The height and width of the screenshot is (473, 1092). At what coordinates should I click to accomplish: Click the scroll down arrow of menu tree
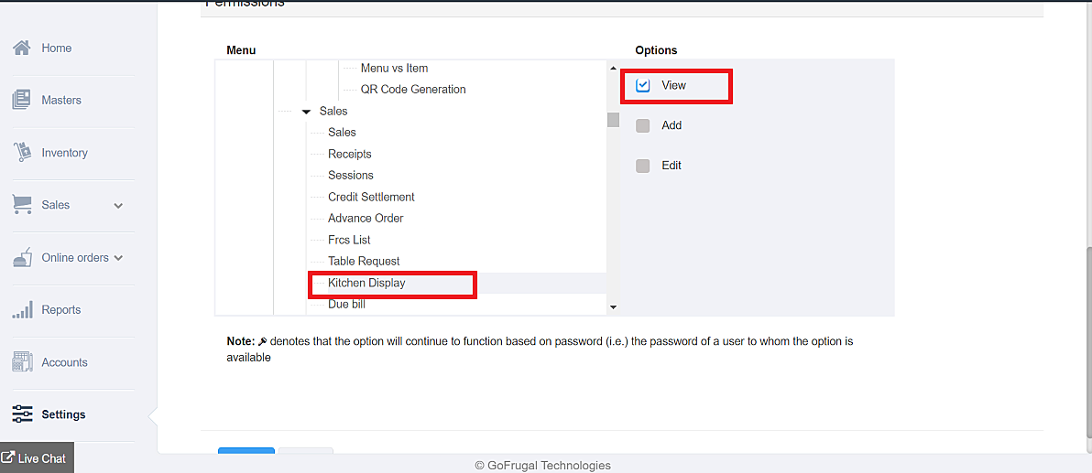pos(613,307)
